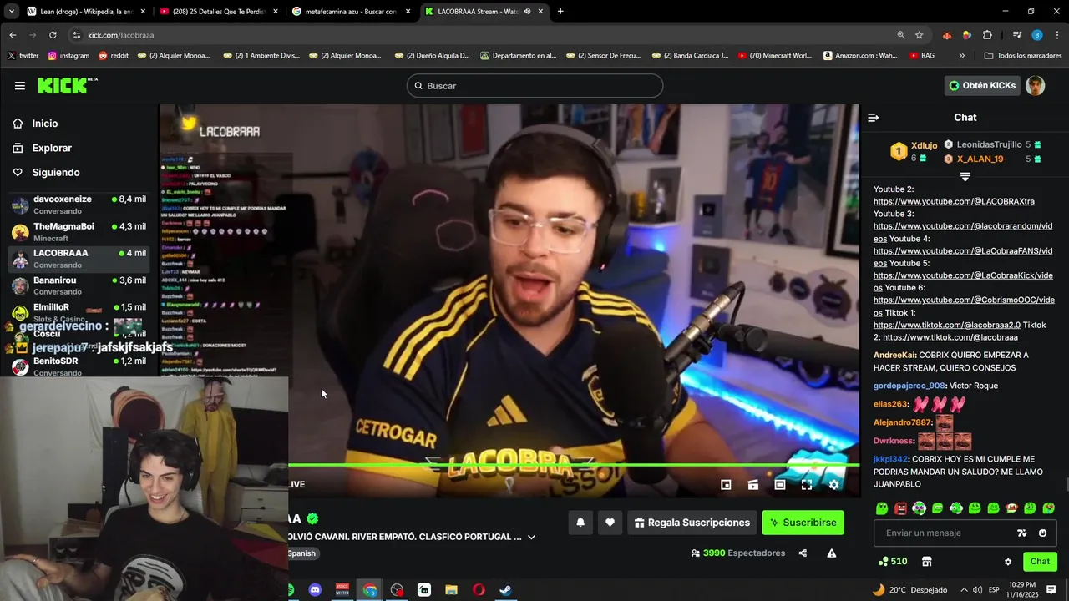1069x601 pixels.
Task: Bookmark this page with the star
Action: click(919, 35)
